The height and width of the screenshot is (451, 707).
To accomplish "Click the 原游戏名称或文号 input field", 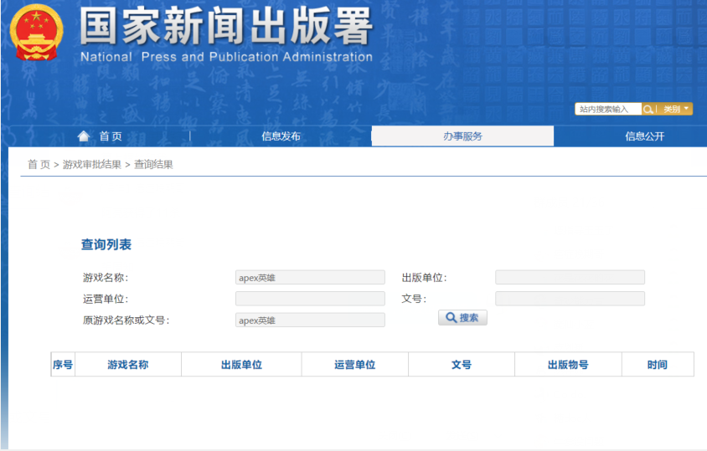I will click(x=310, y=320).
